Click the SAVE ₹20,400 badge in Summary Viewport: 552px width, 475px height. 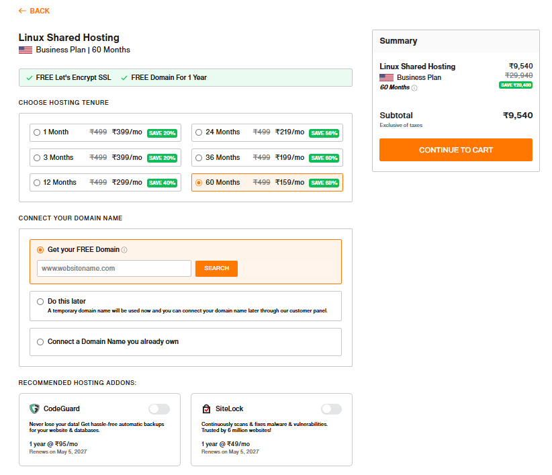tap(516, 85)
